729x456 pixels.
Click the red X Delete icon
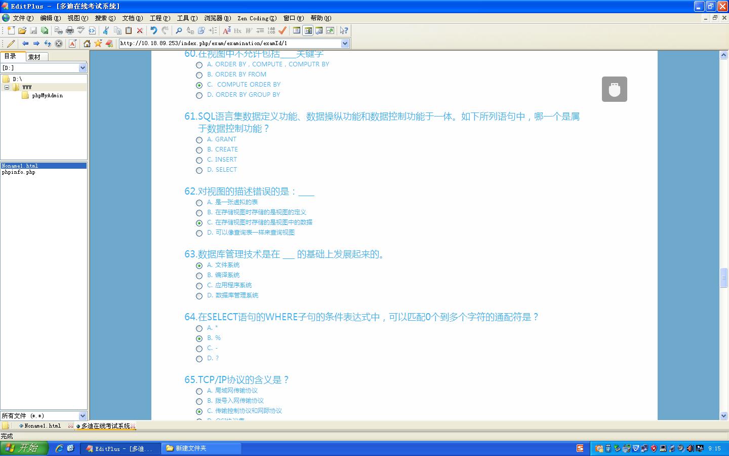(140, 30)
